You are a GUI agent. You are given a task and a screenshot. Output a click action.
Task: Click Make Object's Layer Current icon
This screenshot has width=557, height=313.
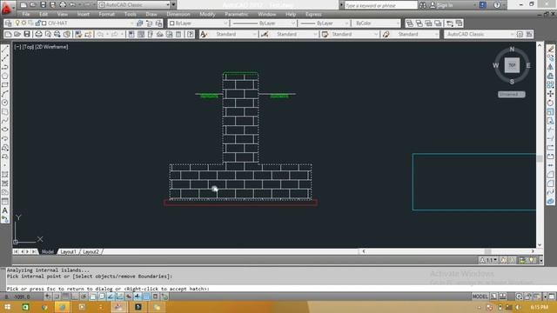coord(140,23)
